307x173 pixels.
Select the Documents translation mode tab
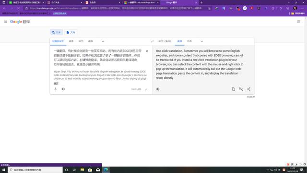click(x=71, y=32)
